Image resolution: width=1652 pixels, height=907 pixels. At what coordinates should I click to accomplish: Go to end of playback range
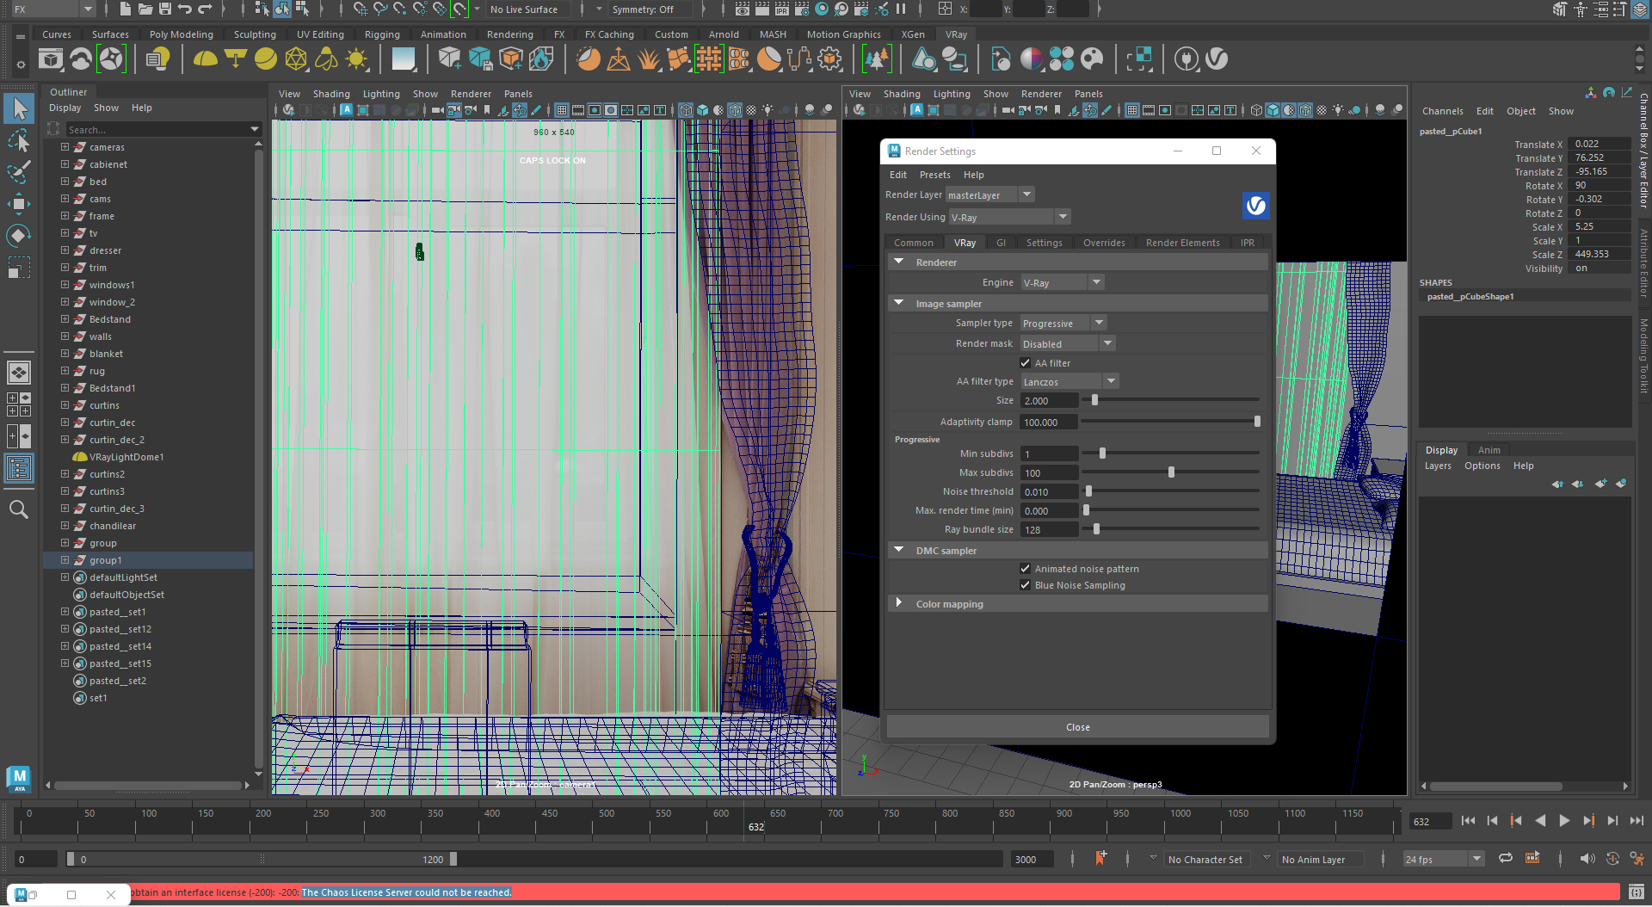coord(1637,821)
